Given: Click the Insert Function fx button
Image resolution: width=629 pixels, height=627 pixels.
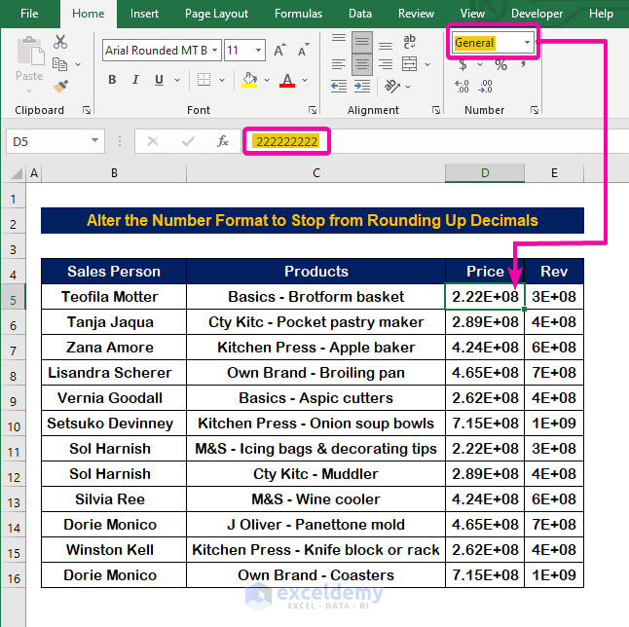Looking at the screenshot, I should (223, 141).
